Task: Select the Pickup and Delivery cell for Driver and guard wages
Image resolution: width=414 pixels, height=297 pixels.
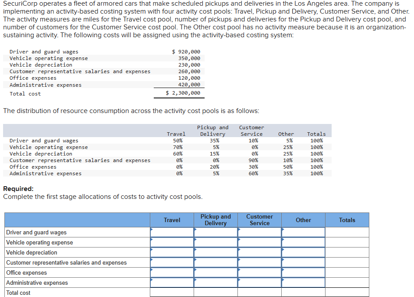Action: tap(216, 232)
